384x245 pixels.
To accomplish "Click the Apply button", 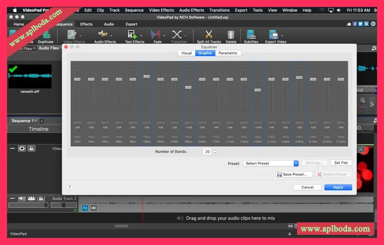I will tap(338, 187).
